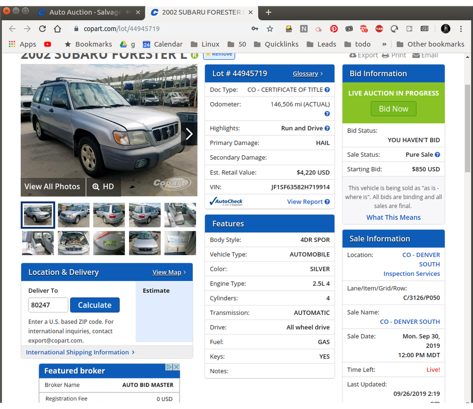Select the first front-left car thumbnail
Image resolution: width=473 pixels, height=409 pixels.
click(38, 215)
